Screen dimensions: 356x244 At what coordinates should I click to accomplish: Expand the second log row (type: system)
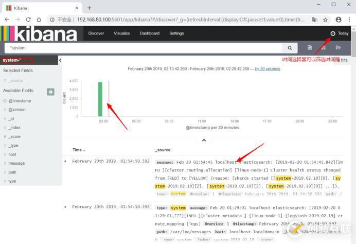[65, 207]
